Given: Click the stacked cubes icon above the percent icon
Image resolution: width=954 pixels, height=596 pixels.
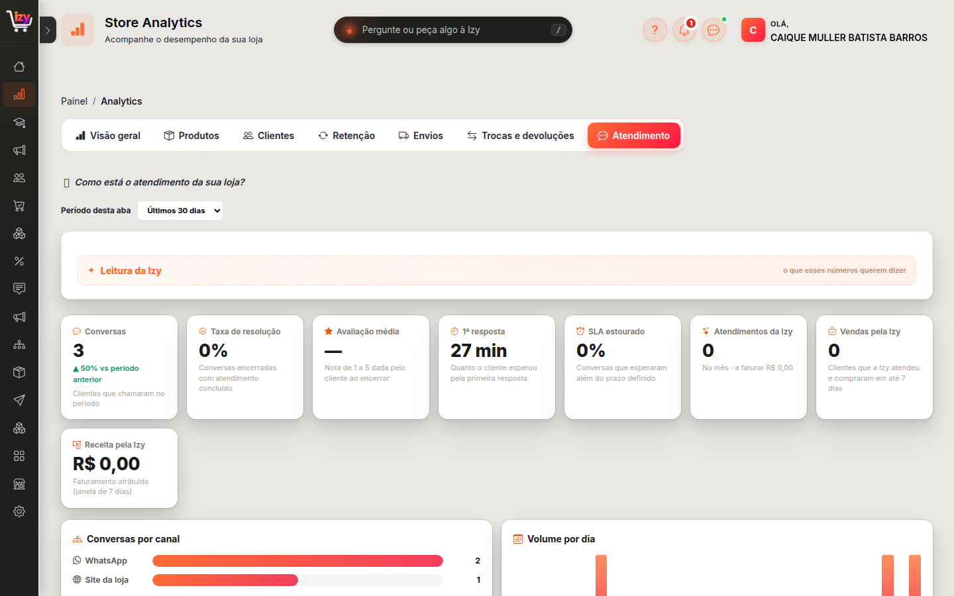Looking at the screenshot, I should [19, 234].
